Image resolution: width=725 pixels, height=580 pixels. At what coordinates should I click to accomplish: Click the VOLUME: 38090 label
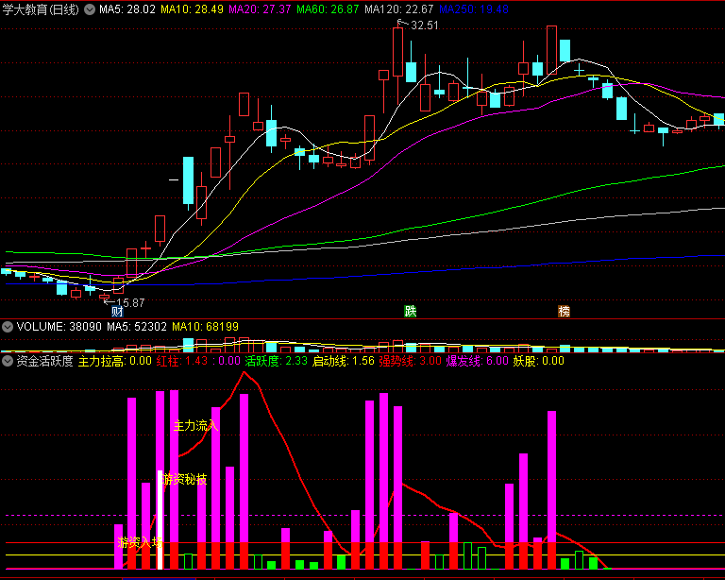[59, 327]
